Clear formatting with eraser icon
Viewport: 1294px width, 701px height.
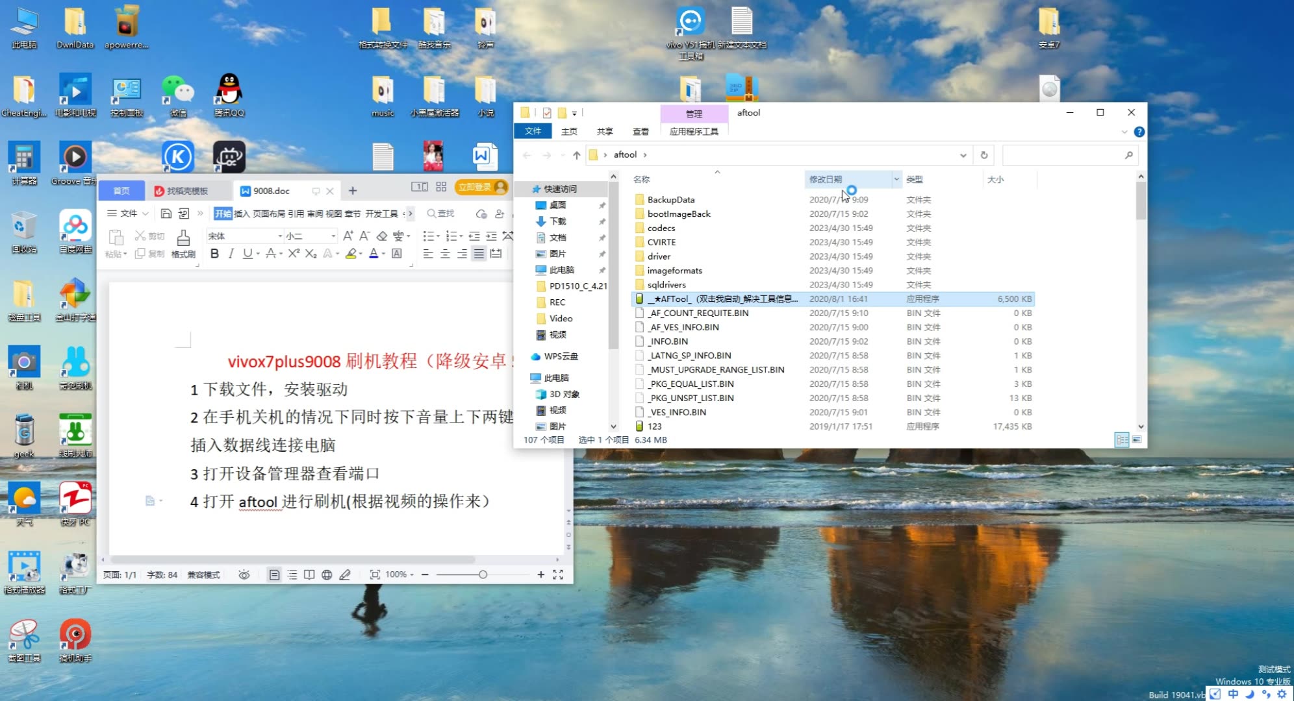click(x=382, y=236)
